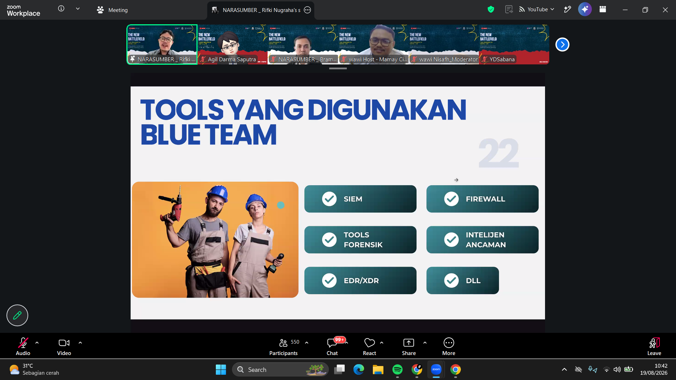Screen dimensions: 676x380
Task: Open Spotify from the taskbar
Action: 398,369
